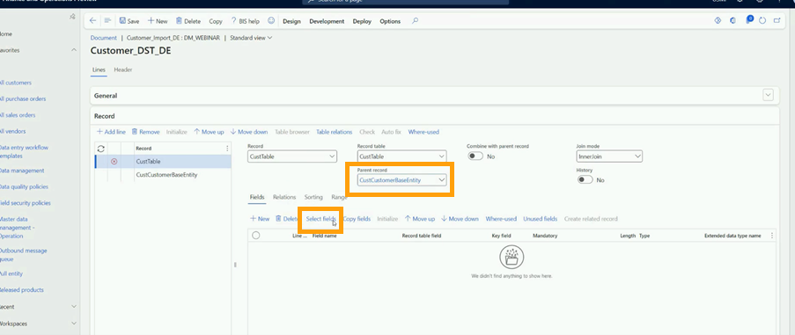Image resolution: width=795 pixels, height=335 pixels.
Task: Expand the Recent section in sidebar
Action: pyautogui.click(x=74, y=307)
